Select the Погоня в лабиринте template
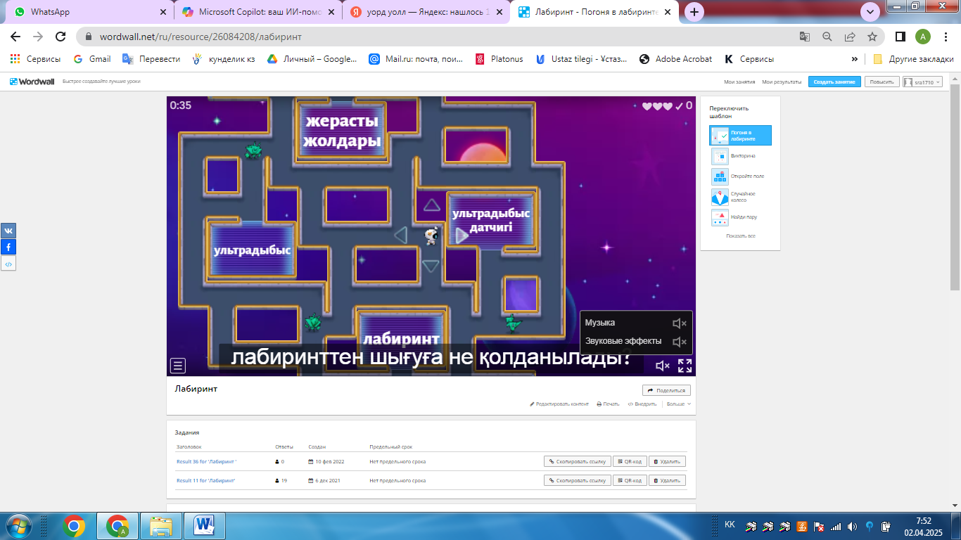 740,135
